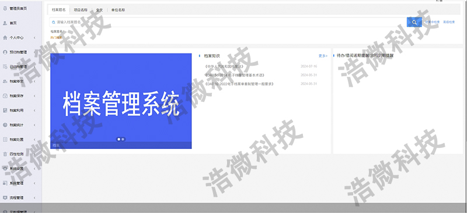Click the 个人中心 house icon
The height and width of the screenshot is (213, 467).
coord(5,38)
